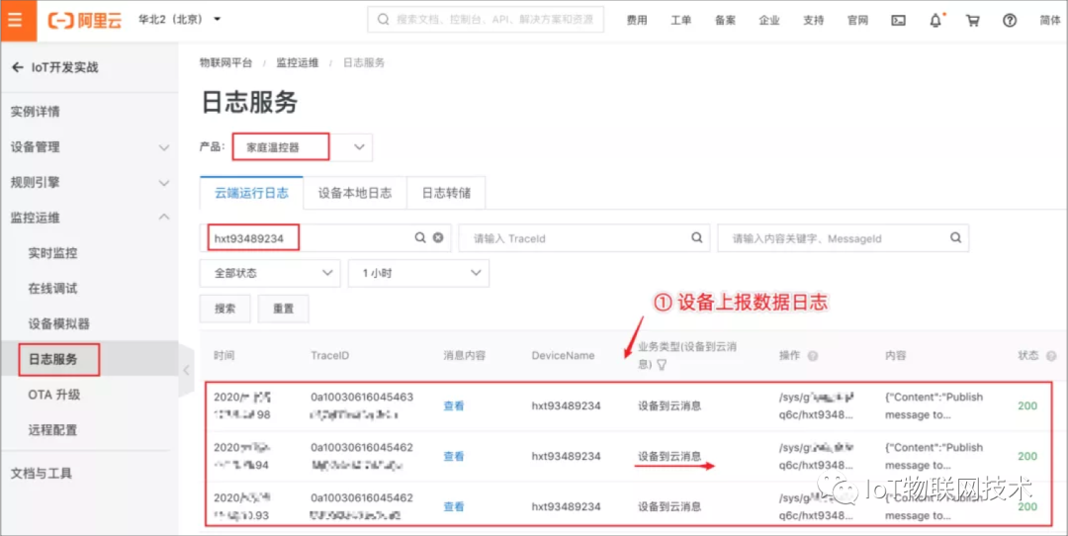Open 远程配置 in the sidebar
The width and height of the screenshot is (1068, 536).
coord(52,430)
